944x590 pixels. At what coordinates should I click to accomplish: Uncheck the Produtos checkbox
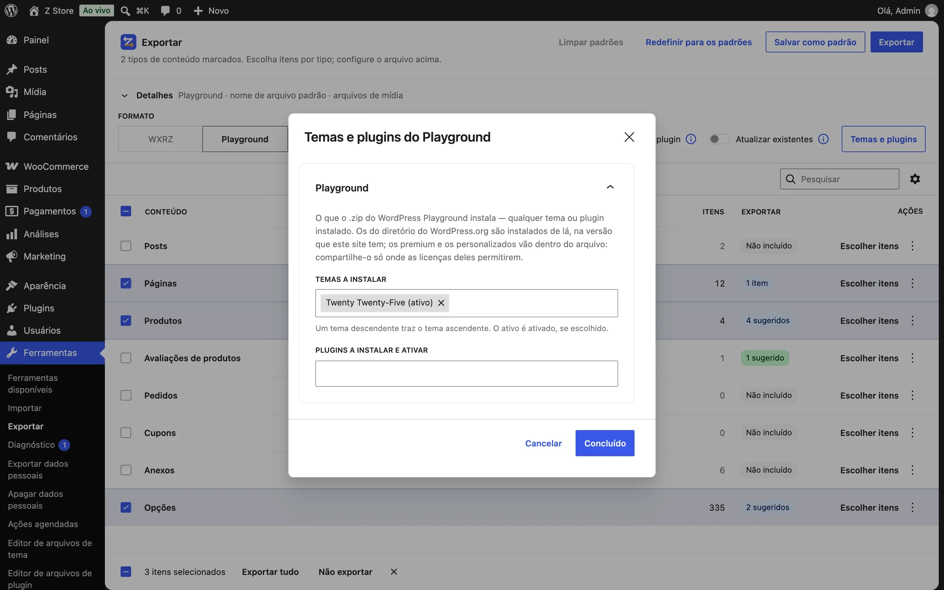[126, 321]
